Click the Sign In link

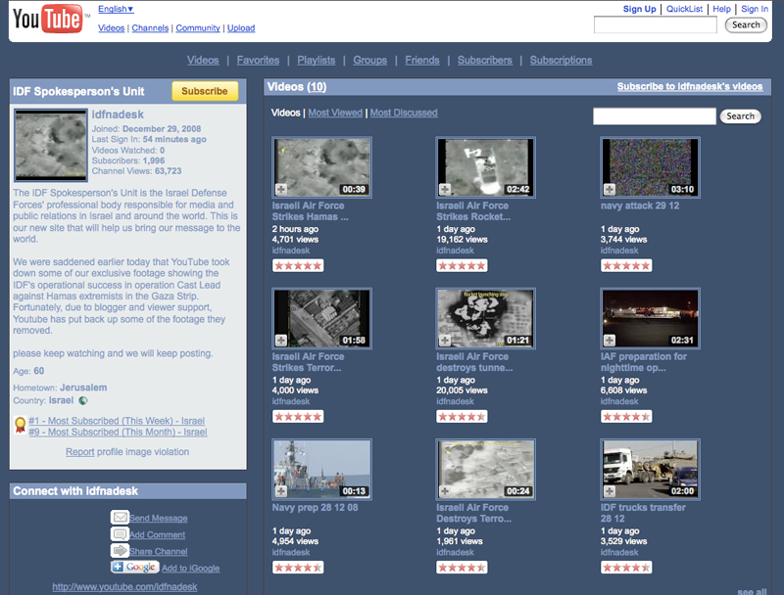(x=755, y=9)
